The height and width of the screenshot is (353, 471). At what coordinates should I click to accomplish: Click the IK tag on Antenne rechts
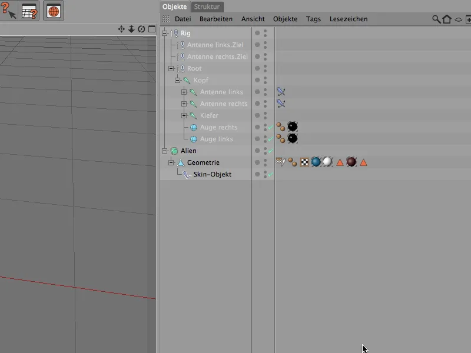(281, 104)
